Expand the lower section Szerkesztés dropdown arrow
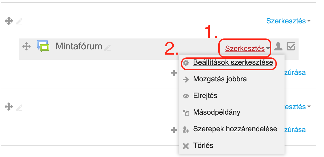324x157 pixels. coord(309,107)
